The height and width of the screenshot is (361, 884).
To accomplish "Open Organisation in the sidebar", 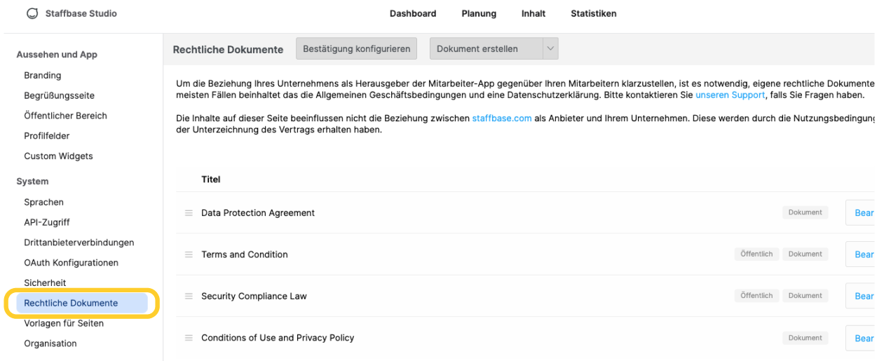I will point(50,343).
